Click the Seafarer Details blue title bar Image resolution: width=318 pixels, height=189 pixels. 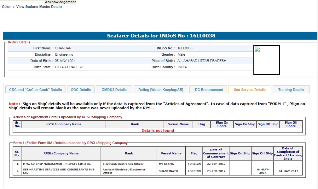(x=160, y=36)
